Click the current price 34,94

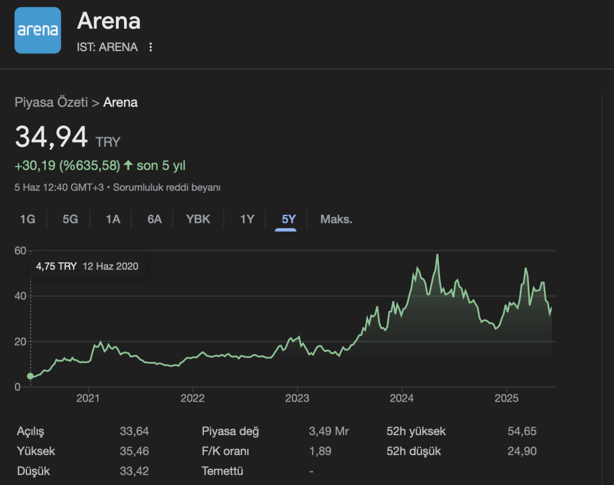pyautogui.click(x=52, y=137)
